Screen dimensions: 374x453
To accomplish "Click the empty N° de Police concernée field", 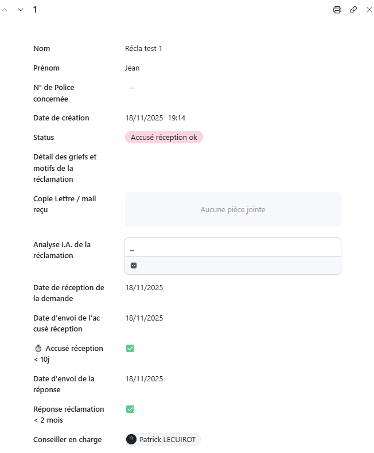I will 132,88.
